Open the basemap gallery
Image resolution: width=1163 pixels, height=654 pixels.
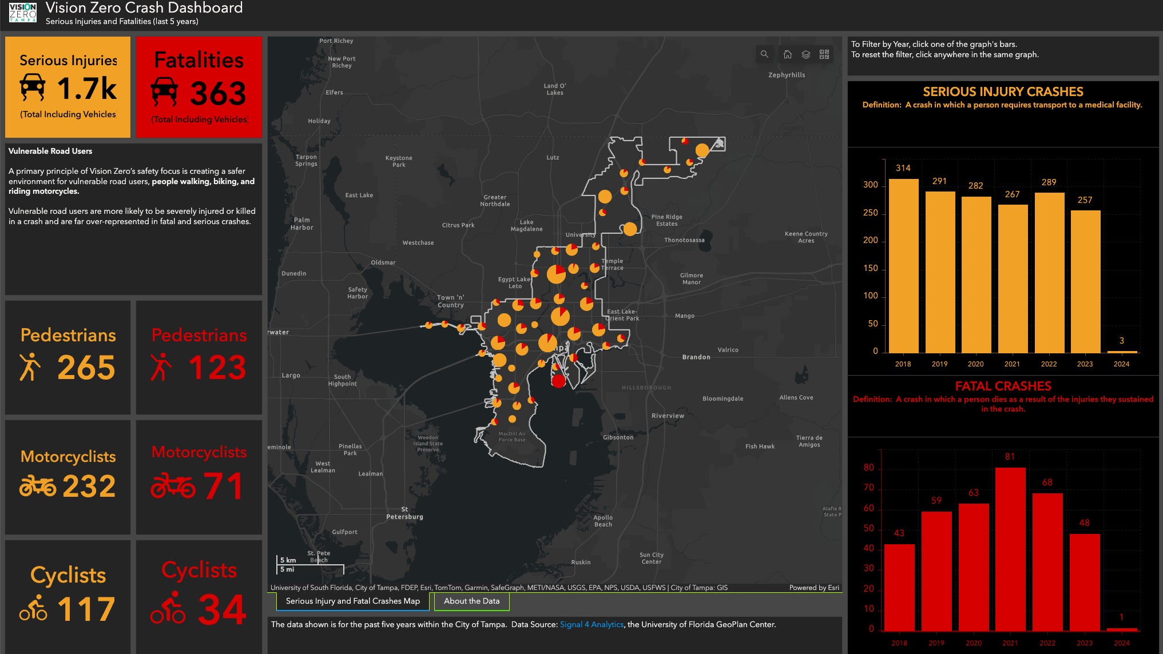pyautogui.click(x=824, y=54)
